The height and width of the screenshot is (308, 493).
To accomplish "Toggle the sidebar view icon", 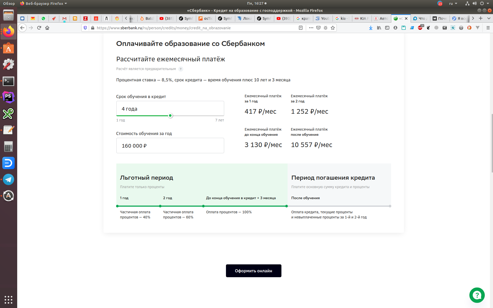I will click(387, 28).
